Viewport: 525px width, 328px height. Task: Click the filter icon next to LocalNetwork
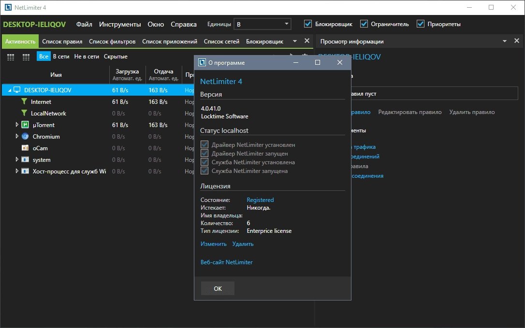point(24,113)
